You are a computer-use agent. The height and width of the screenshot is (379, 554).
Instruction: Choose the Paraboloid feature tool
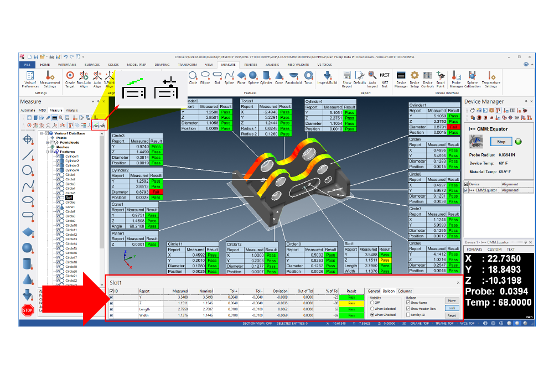click(x=293, y=77)
